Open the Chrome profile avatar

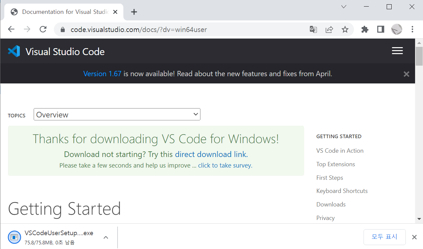[397, 29]
